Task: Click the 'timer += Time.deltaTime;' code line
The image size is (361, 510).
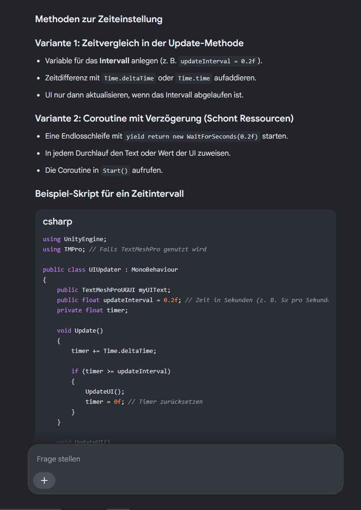Action: tap(114, 351)
